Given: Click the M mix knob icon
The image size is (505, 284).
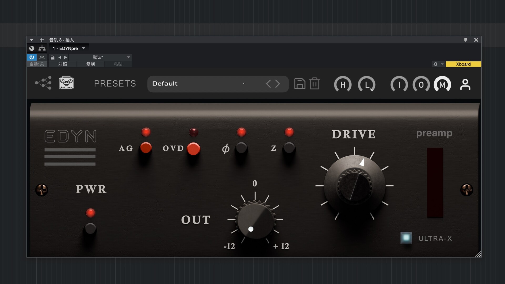Looking at the screenshot, I should click(442, 84).
